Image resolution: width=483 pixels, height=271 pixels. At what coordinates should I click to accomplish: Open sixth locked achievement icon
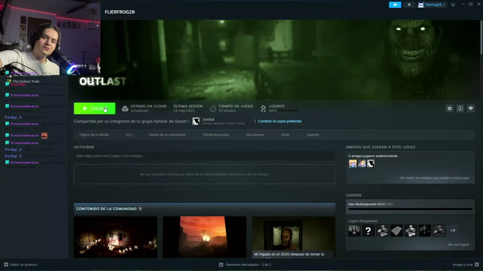(425, 231)
